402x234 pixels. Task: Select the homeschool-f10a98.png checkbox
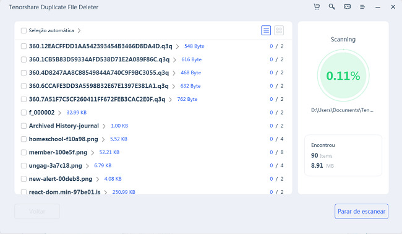click(24, 139)
